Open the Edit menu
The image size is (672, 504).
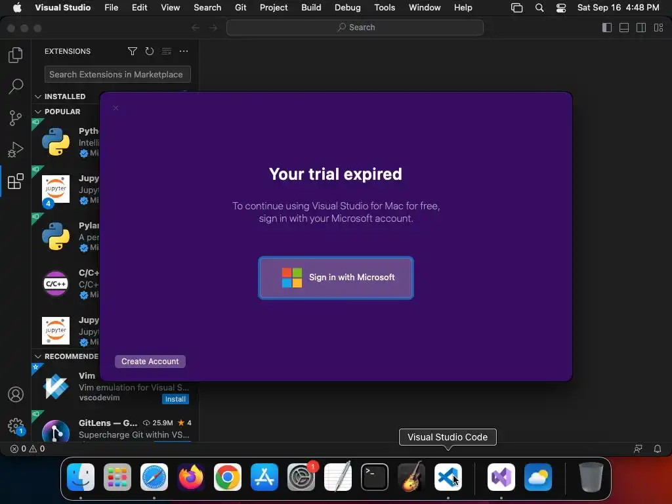pyautogui.click(x=139, y=7)
